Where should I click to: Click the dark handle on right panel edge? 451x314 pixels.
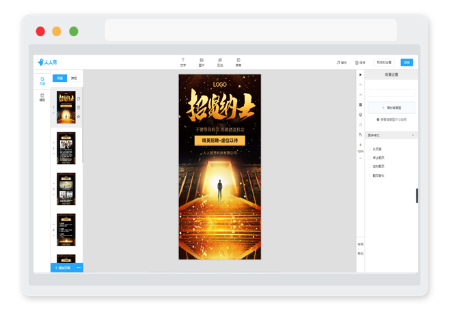[417, 196]
